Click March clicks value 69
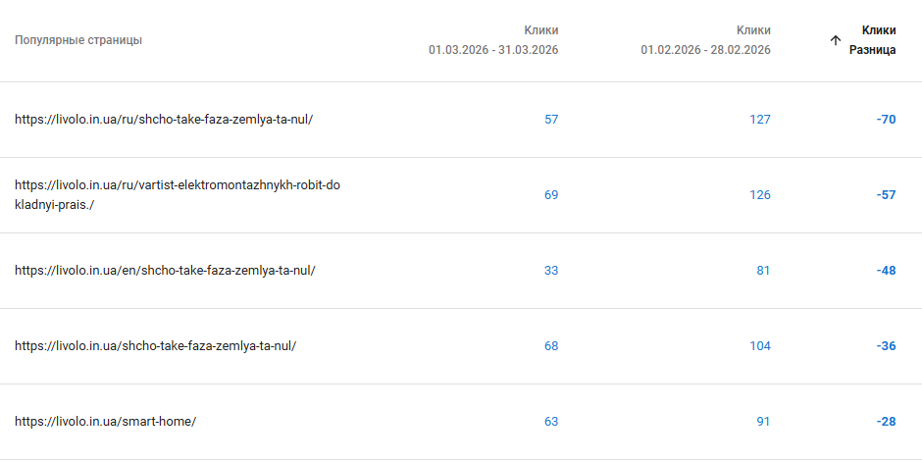Screen dimensions: 922x461 [551, 194]
